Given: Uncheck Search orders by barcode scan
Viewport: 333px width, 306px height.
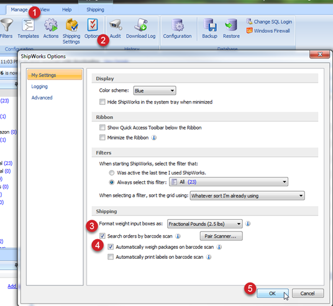Looking at the screenshot, I should tap(103, 236).
